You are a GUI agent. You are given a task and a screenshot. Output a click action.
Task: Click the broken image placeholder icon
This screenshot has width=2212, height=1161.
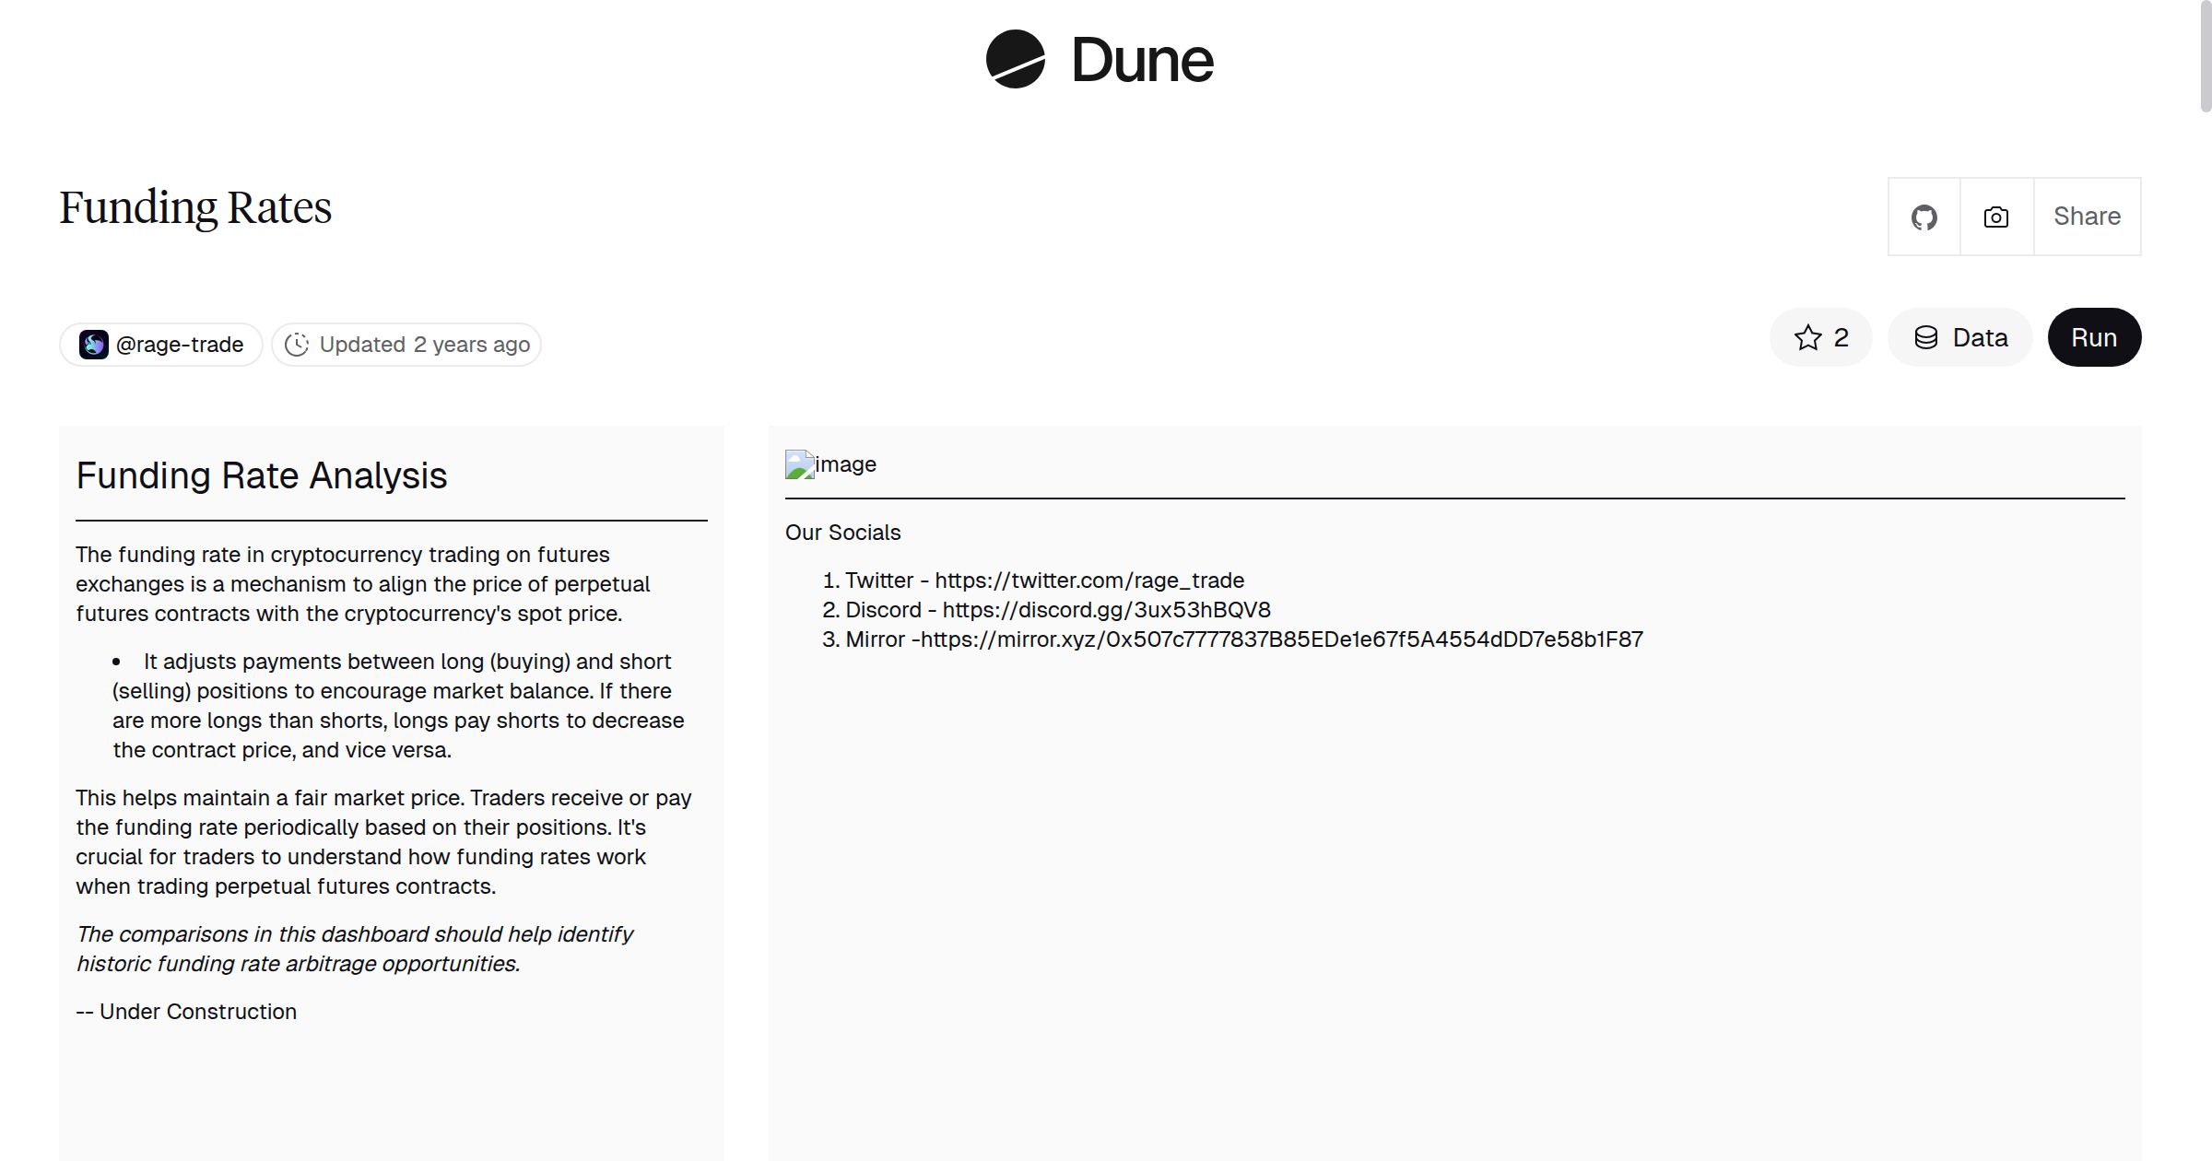(x=800, y=463)
